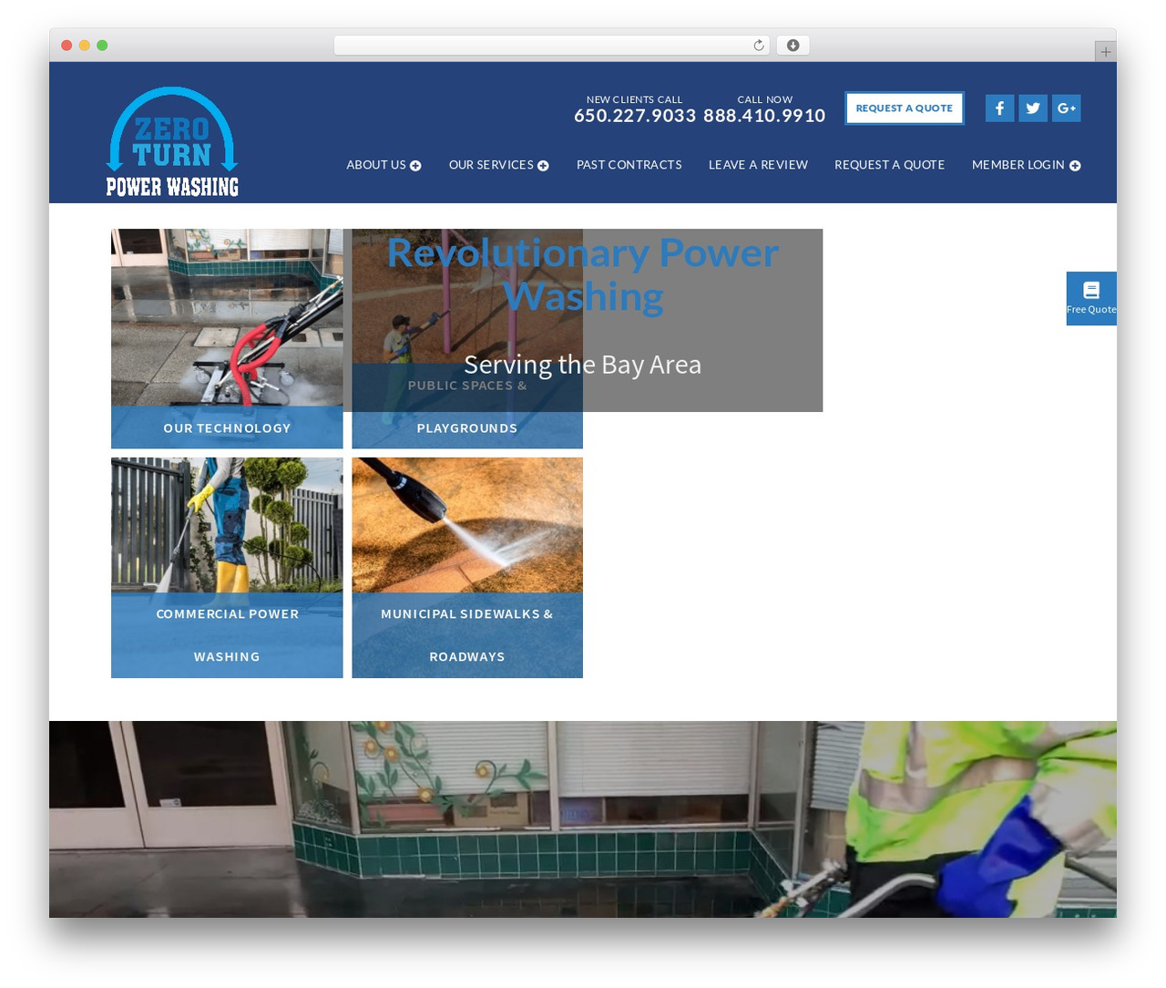Click the browser download icon
Image resolution: width=1166 pixels, height=988 pixels.
tap(793, 46)
